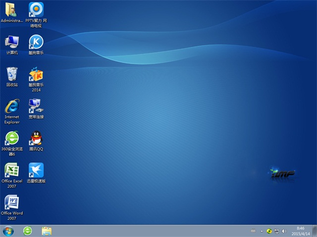Viewport: 317px width, 237px height.
Task: Click 360 browser pinned on taskbar
Action: click(x=28, y=231)
